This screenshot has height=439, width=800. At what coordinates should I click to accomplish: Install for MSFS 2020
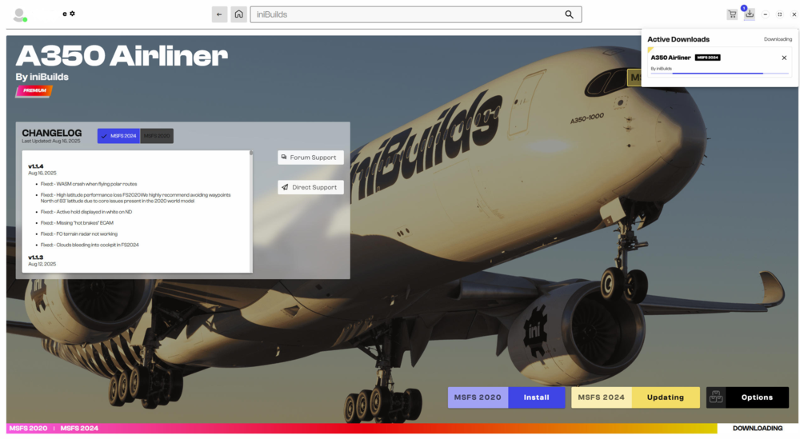pos(536,397)
